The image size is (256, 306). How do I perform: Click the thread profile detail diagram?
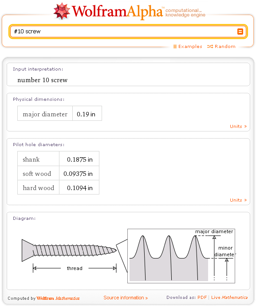tap(181, 256)
